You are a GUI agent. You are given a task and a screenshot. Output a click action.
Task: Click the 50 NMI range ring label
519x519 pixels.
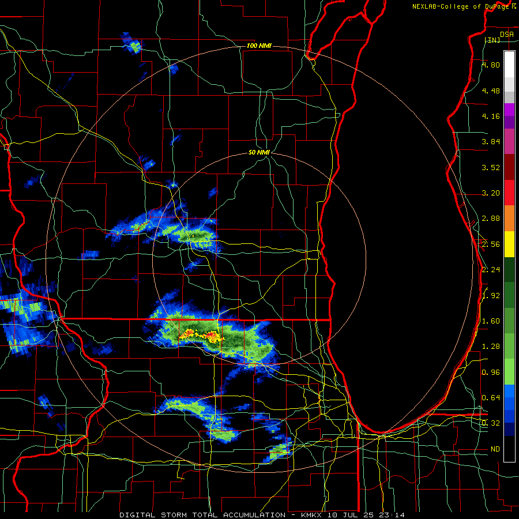pyautogui.click(x=259, y=152)
